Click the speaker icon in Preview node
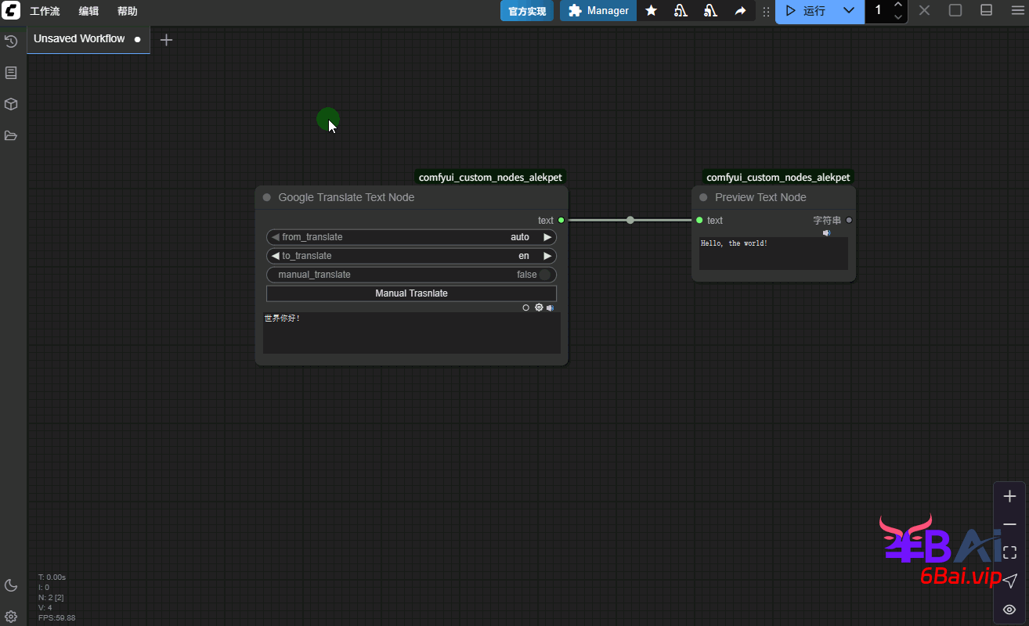The image size is (1029, 626). (826, 232)
